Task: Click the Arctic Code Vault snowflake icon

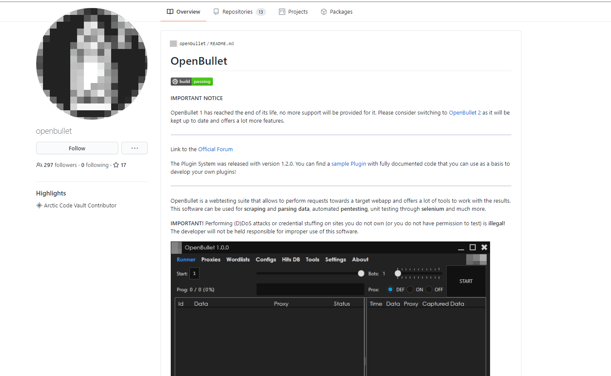Action: click(39, 206)
